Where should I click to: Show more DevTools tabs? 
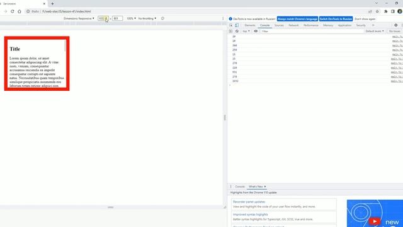point(373,25)
